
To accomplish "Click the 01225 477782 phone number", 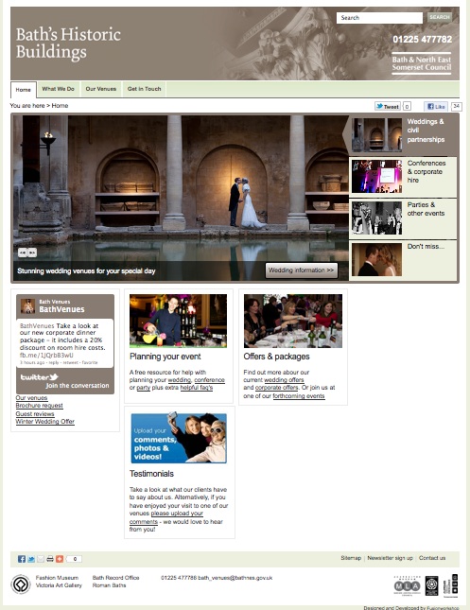I will pyautogui.click(x=422, y=40).
